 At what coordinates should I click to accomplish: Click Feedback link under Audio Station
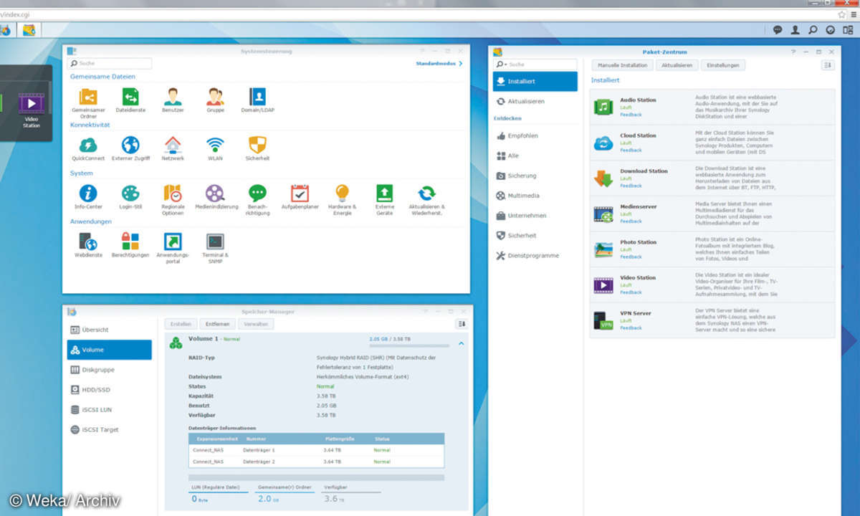(631, 115)
